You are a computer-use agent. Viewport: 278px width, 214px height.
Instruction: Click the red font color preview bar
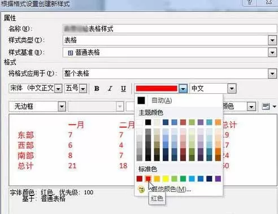pos(157,88)
